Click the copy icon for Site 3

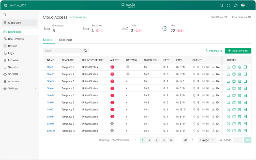234,81
